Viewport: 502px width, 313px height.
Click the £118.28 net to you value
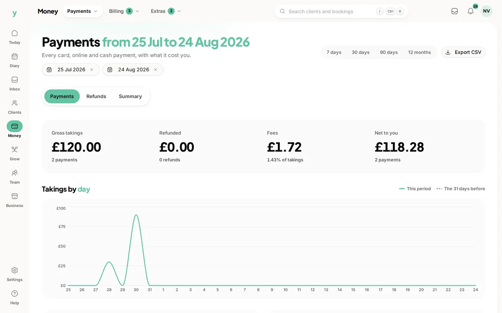pos(399,147)
